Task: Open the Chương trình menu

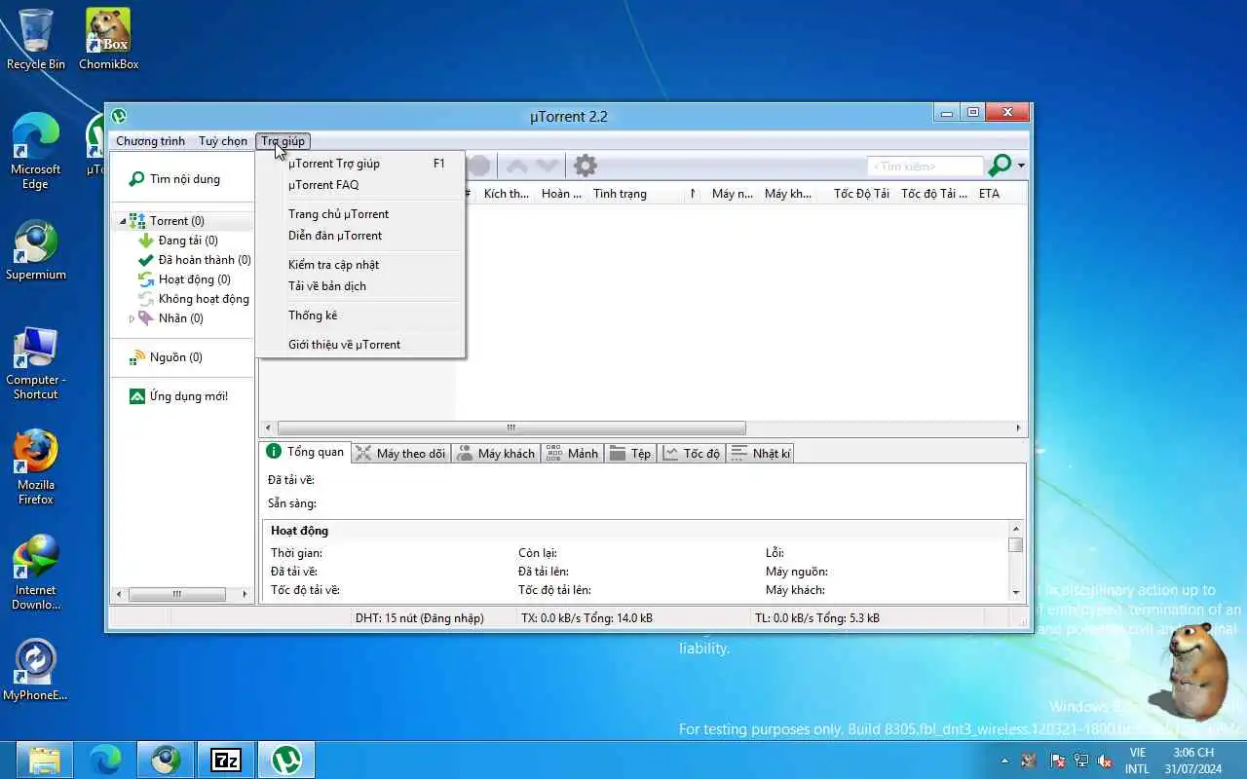Action: (150, 141)
